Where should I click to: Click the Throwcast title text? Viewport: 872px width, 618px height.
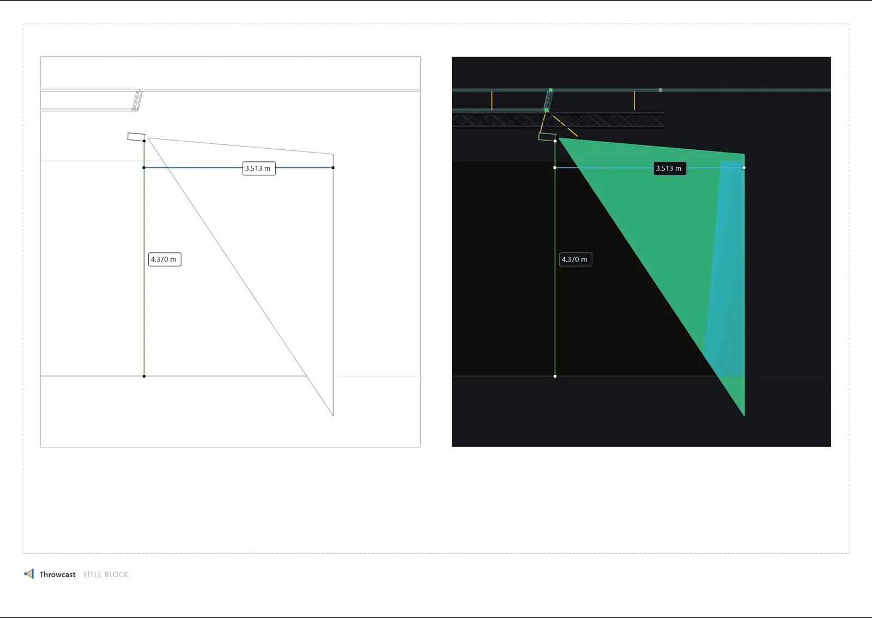point(57,574)
